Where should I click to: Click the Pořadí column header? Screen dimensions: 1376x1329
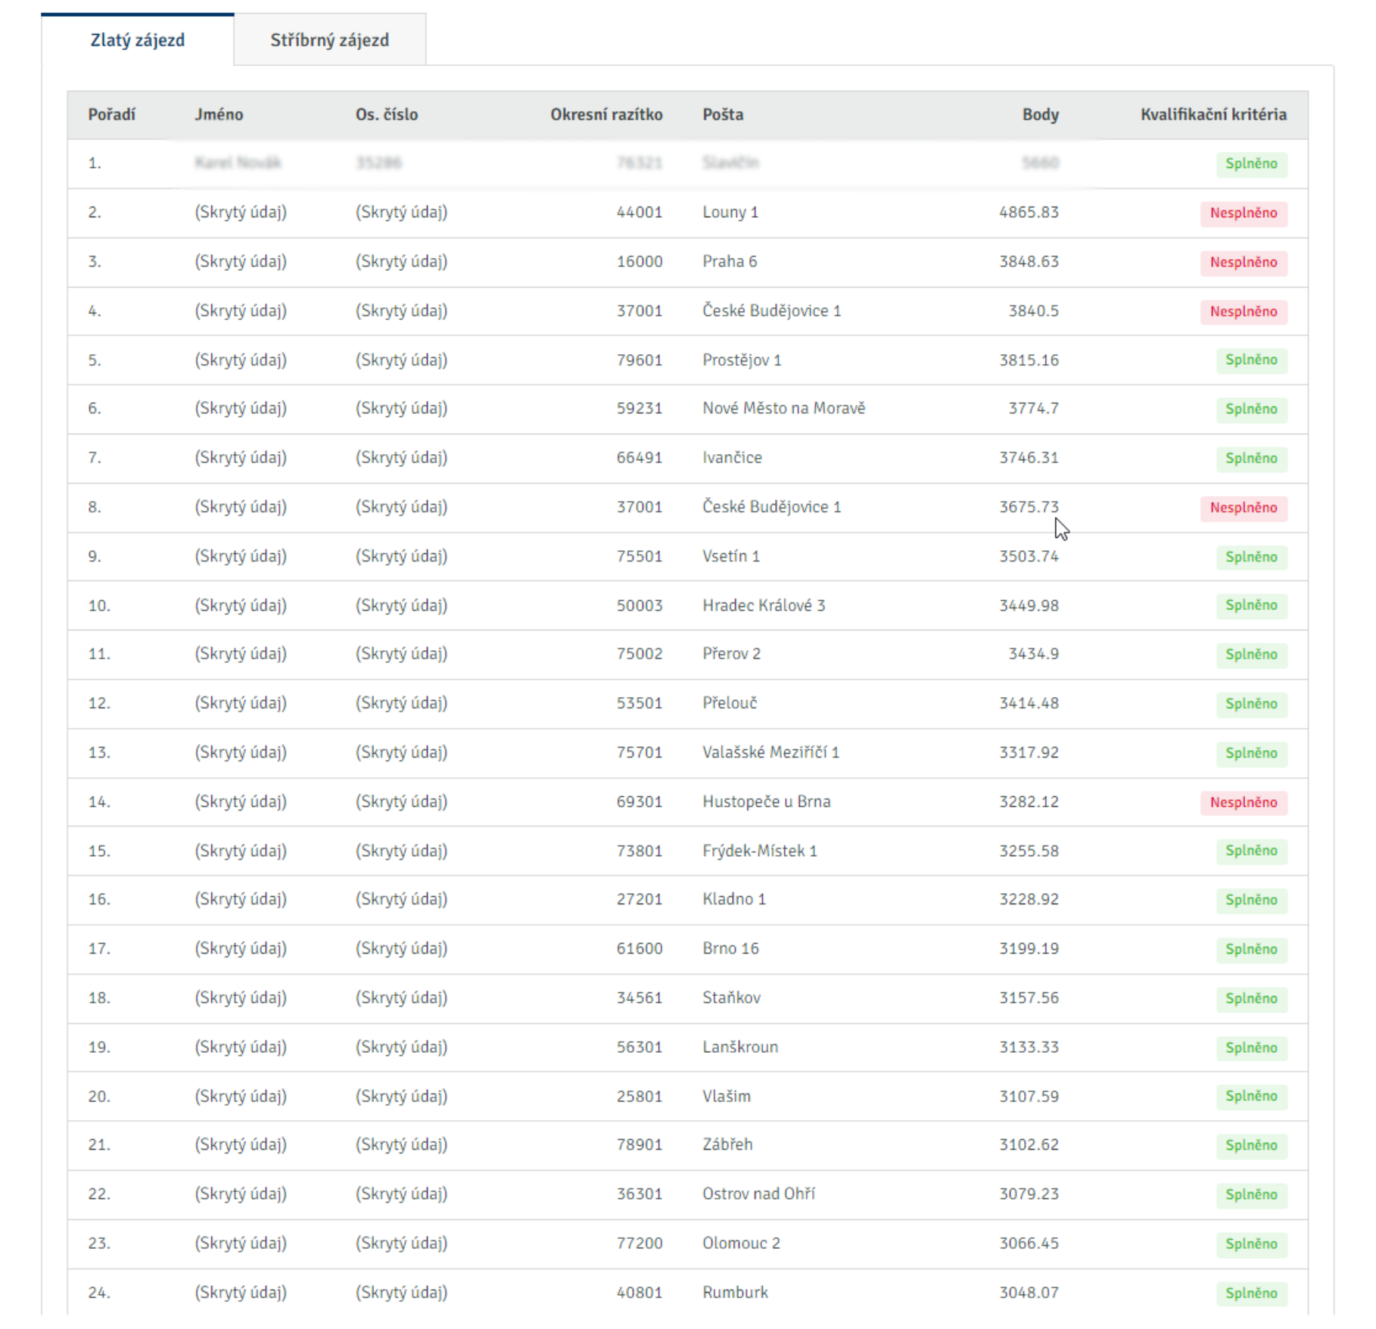pyautogui.click(x=111, y=114)
